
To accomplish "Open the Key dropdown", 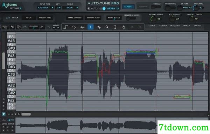I will click(58, 8).
